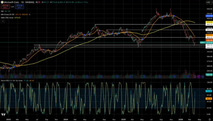Select the SMA 200 close indicator label
The image size is (213, 121).
point(6,17)
